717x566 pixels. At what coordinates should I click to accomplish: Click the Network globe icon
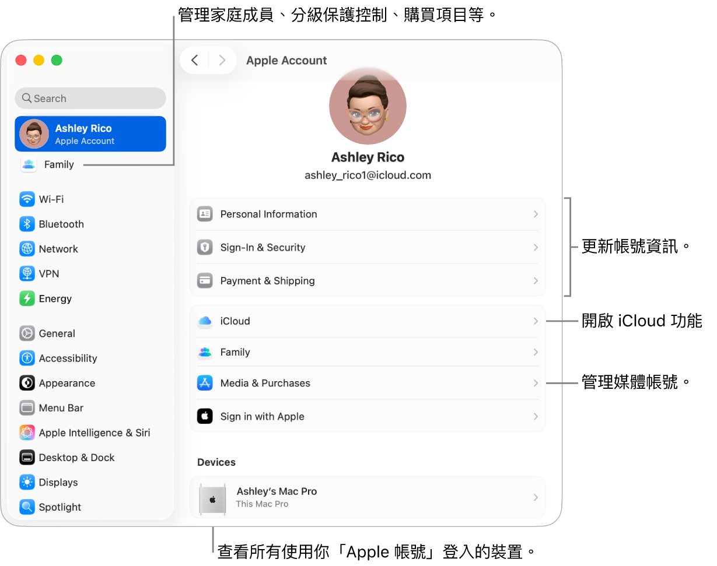point(27,249)
